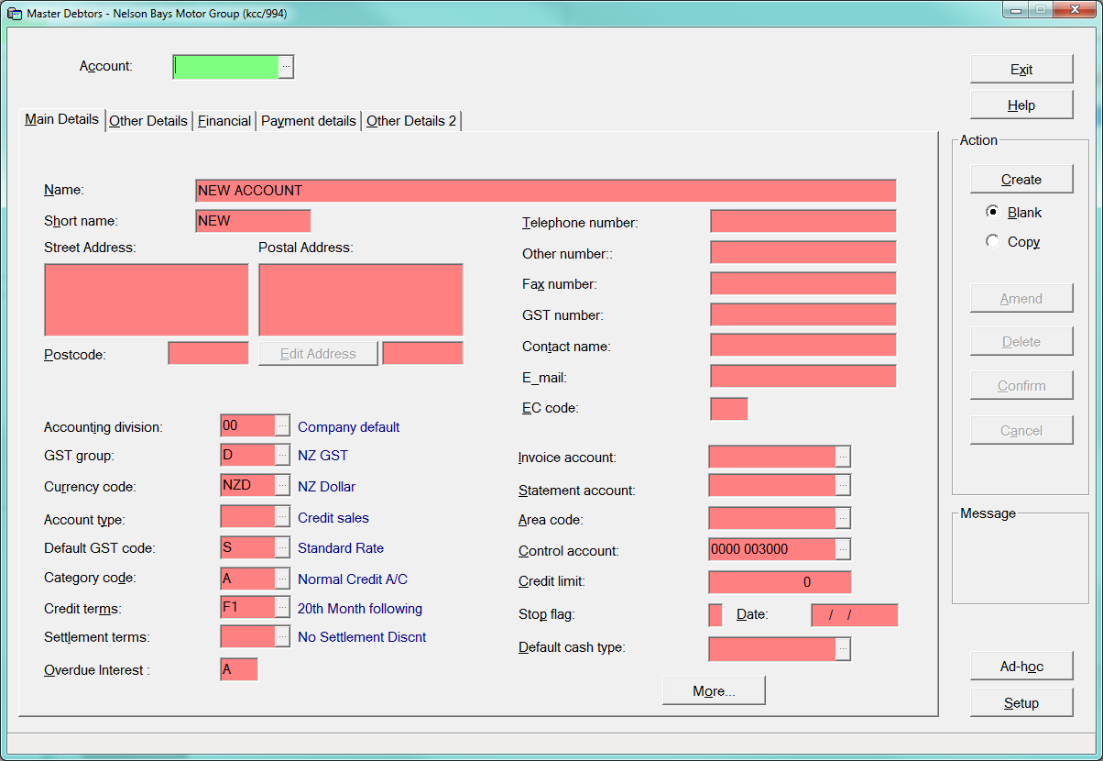This screenshot has height=761, width=1103.
Task: Click the Currency code lookup button
Action: pyautogui.click(x=282, y=486)
